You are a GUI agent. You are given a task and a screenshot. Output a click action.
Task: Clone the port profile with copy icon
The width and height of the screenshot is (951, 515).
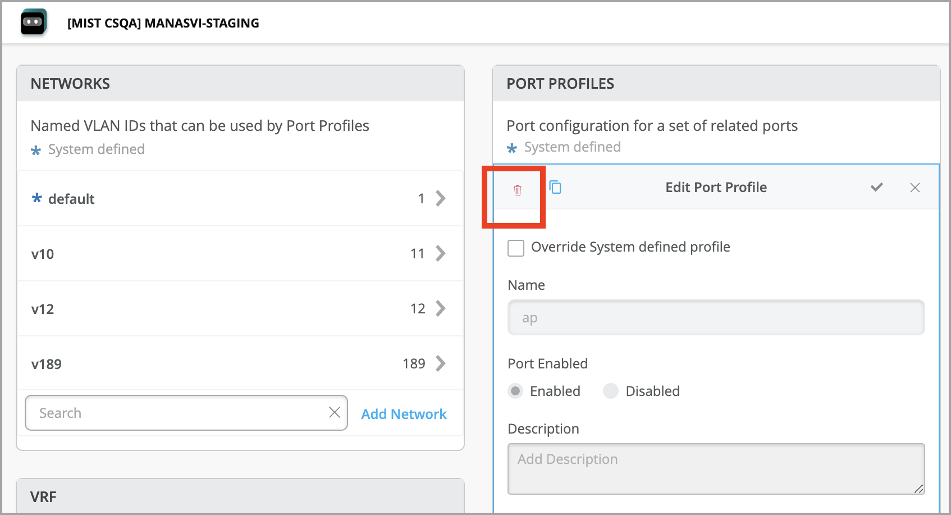[x=555, y=188]
